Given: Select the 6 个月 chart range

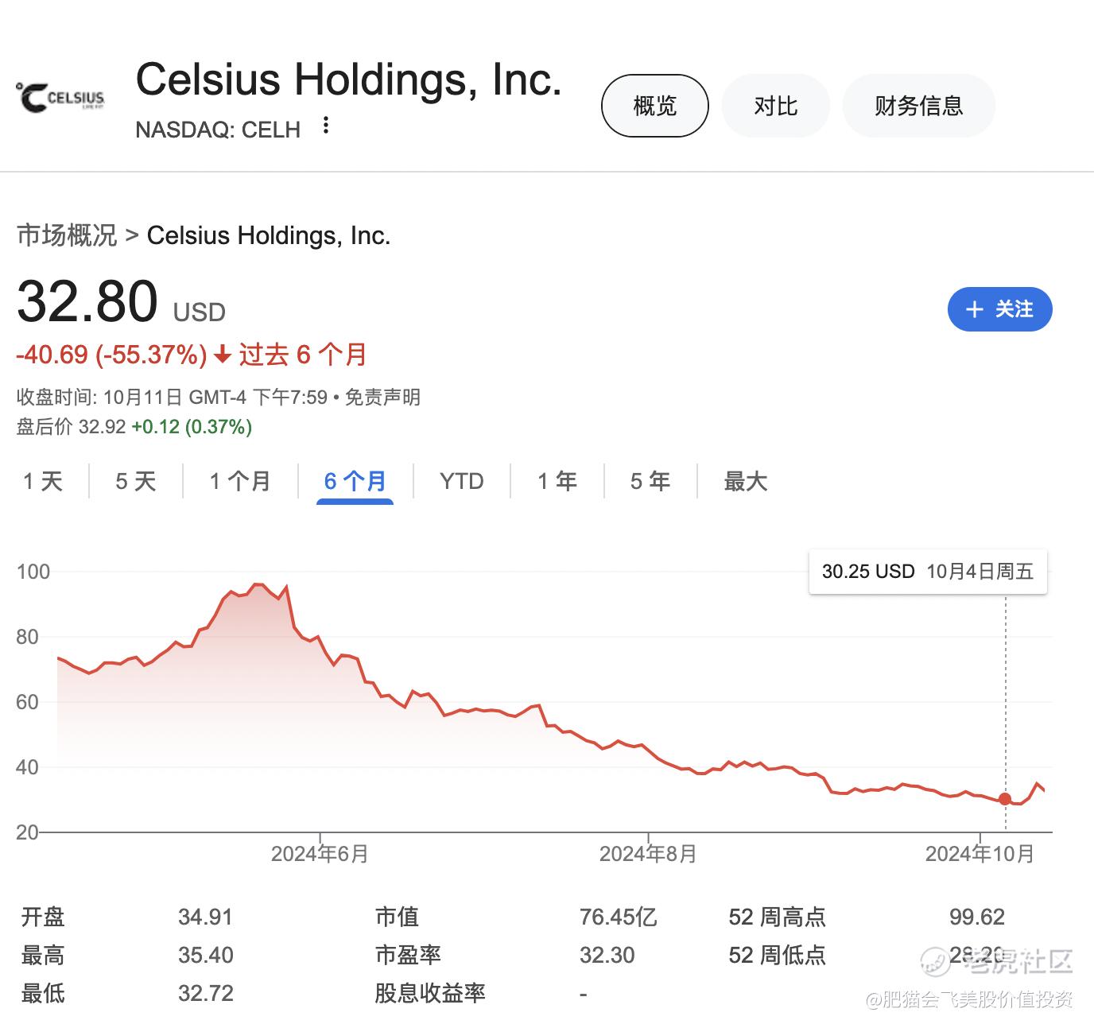Looking at the screenshot, I should (355, 481).
